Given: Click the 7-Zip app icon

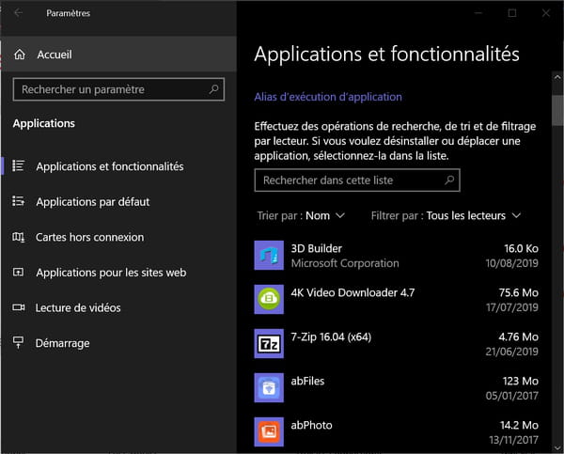Looking at the screenshot, I should point(269,344).
